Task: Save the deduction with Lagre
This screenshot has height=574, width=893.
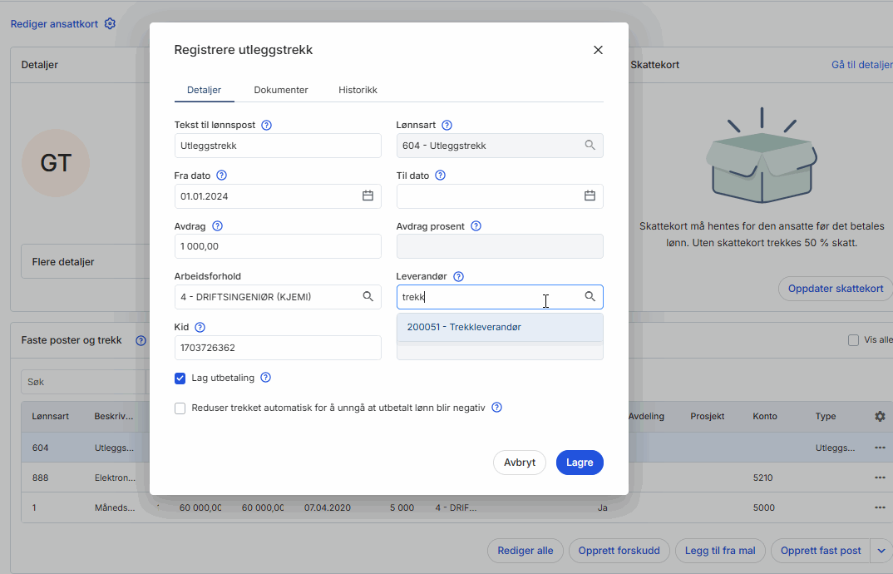Action: (580, 463)
